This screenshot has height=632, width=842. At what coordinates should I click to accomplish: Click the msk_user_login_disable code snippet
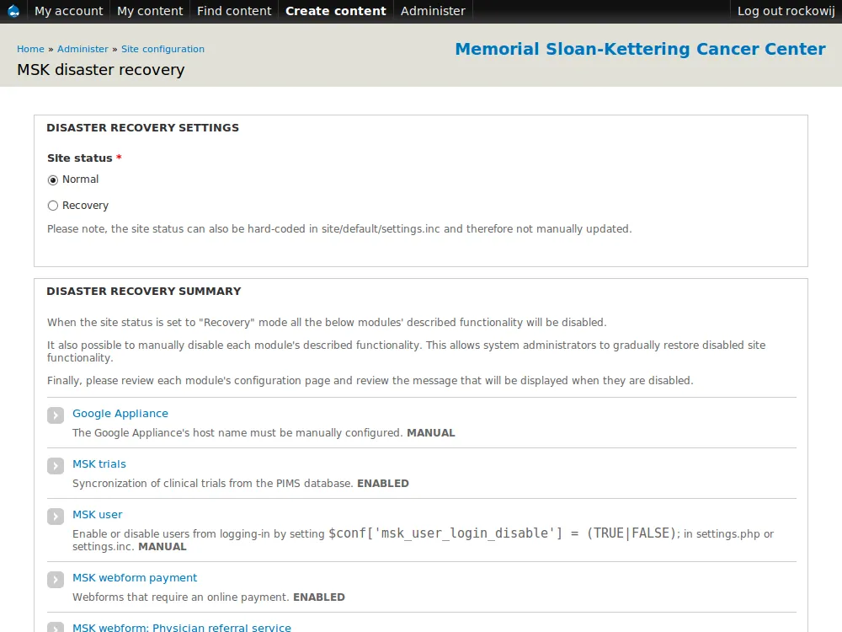pos(502,533)
